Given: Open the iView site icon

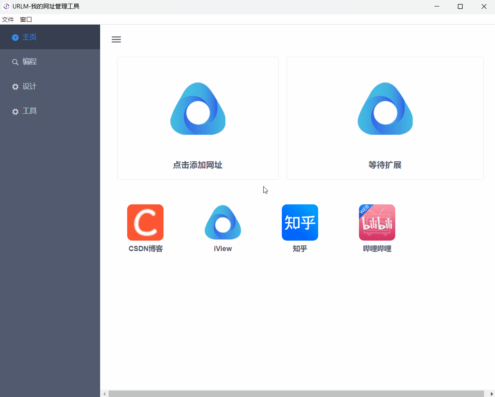Looking at the screenshot, I should (223, 222).
